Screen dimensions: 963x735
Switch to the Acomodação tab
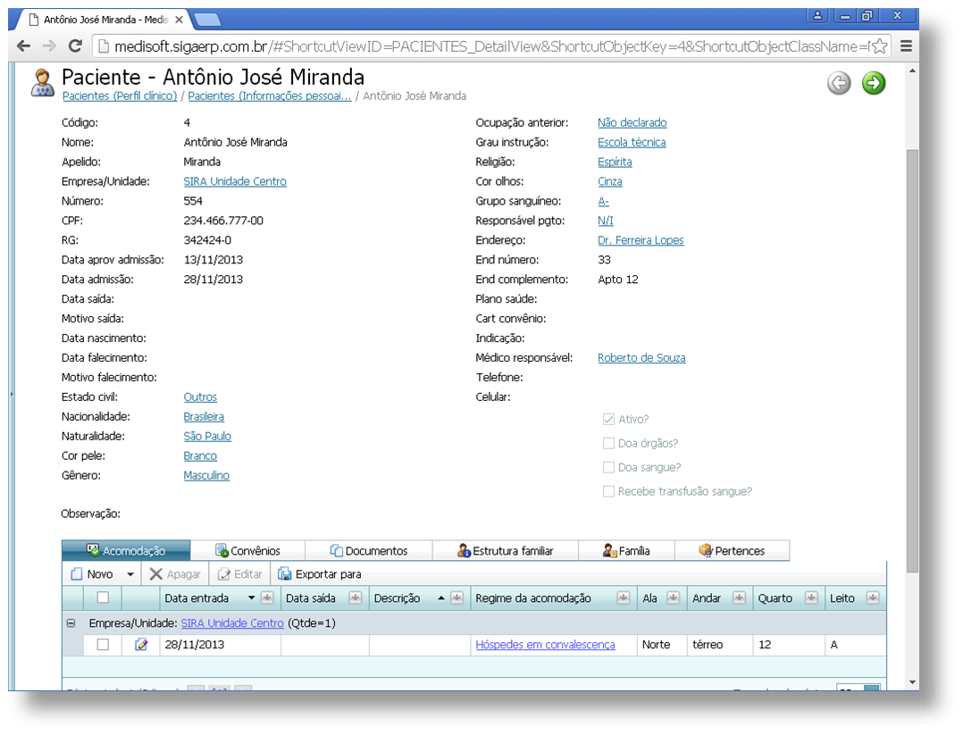pos(126,551)
